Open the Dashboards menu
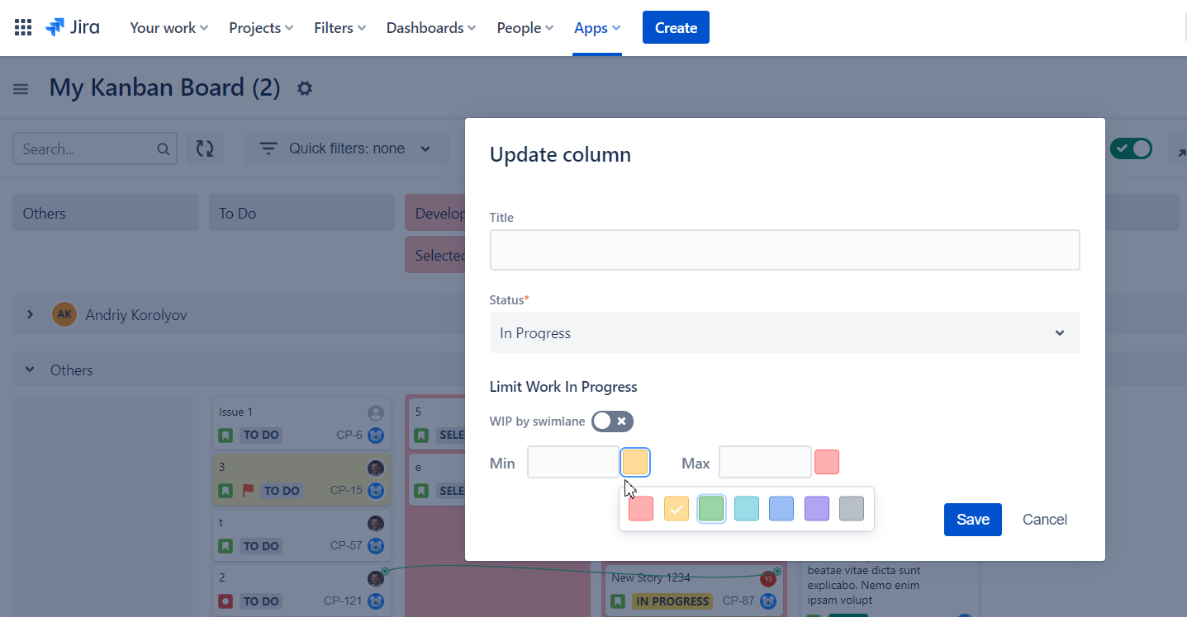The height and width of the screenshot is (617, 1187). click(431, 27)
